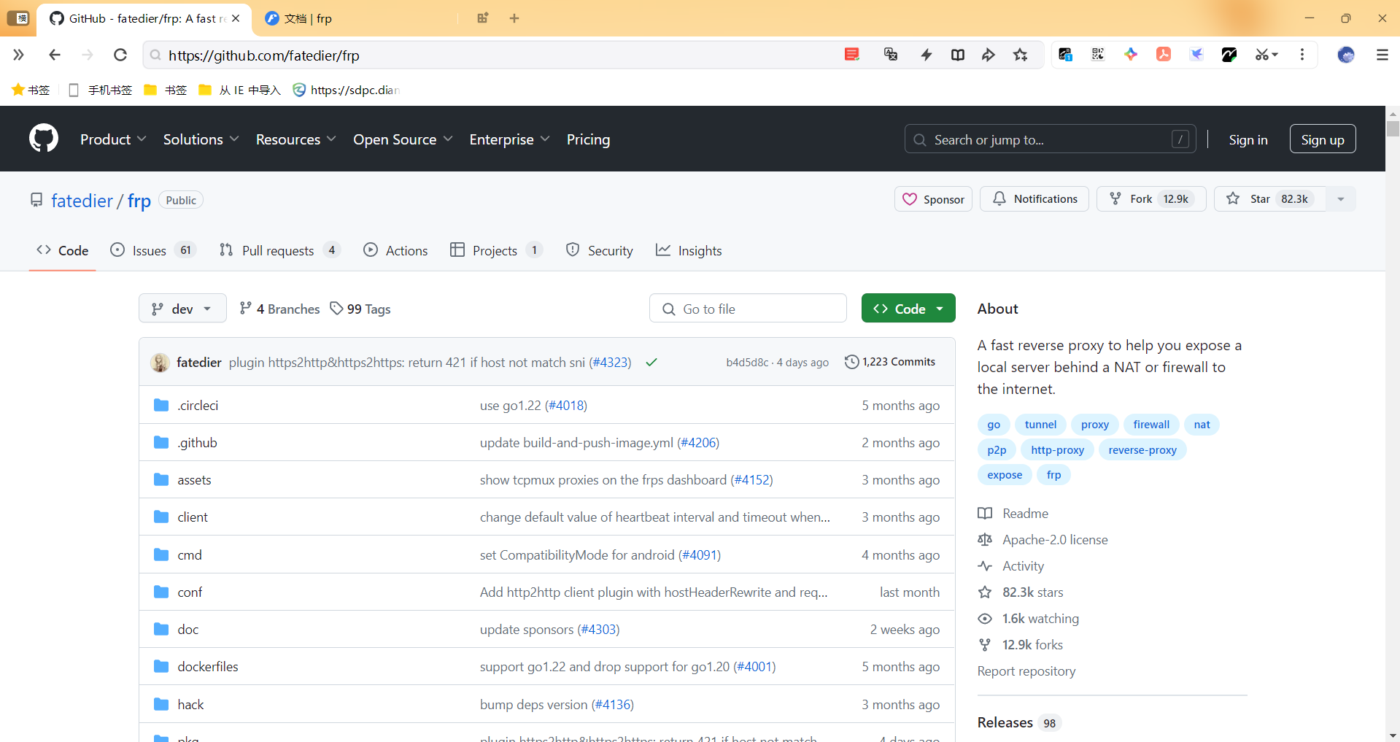Click the Pricing link in header

tap(588, 139)
